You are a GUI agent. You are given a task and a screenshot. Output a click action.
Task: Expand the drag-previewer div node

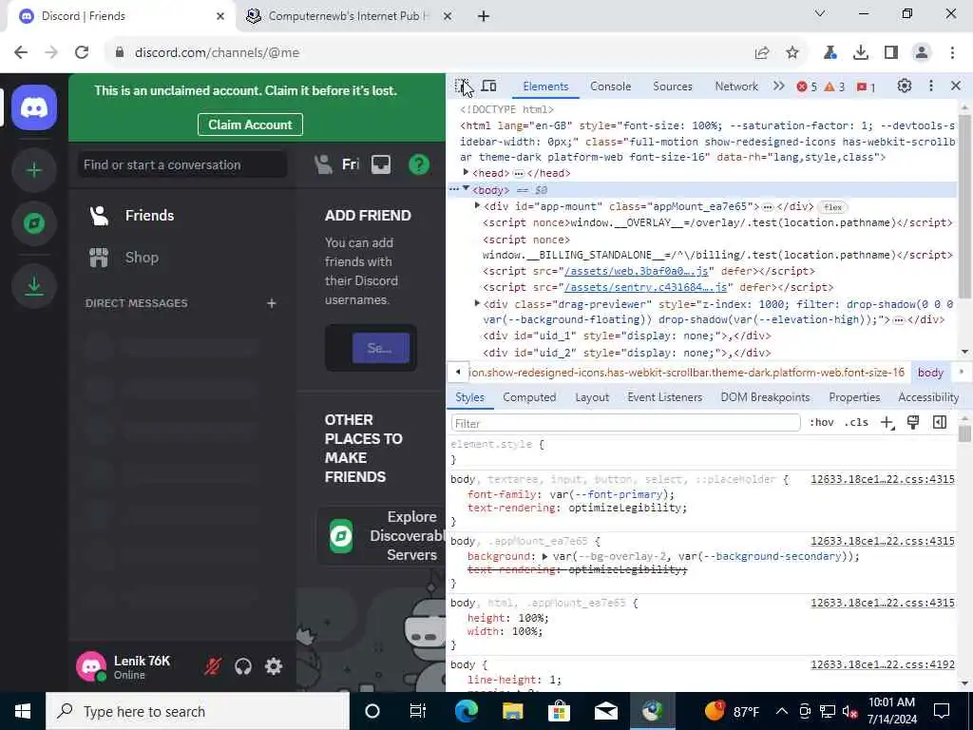tap(477, 303)
